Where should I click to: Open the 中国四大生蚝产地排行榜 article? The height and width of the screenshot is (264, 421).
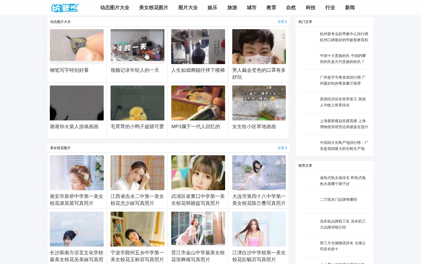[344, 146]
